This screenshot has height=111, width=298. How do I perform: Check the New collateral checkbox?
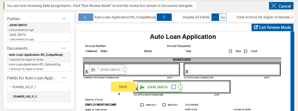pyautogui.click(x=230, y=51)
